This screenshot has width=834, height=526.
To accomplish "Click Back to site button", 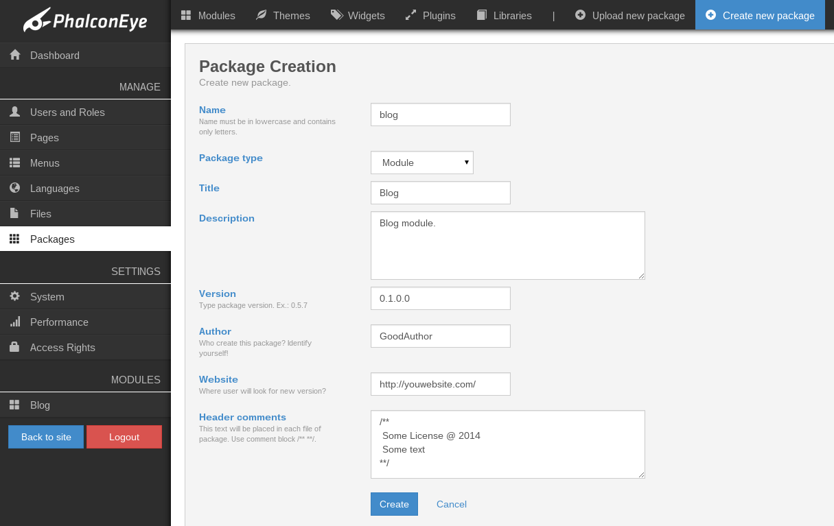I will tap(46, 437).
